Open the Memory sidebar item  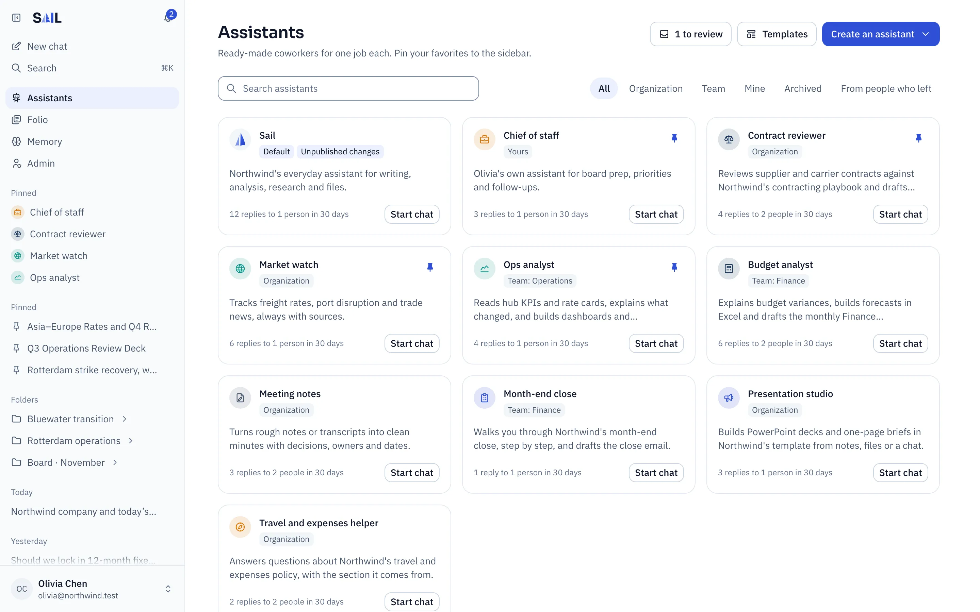coord(92,142)
